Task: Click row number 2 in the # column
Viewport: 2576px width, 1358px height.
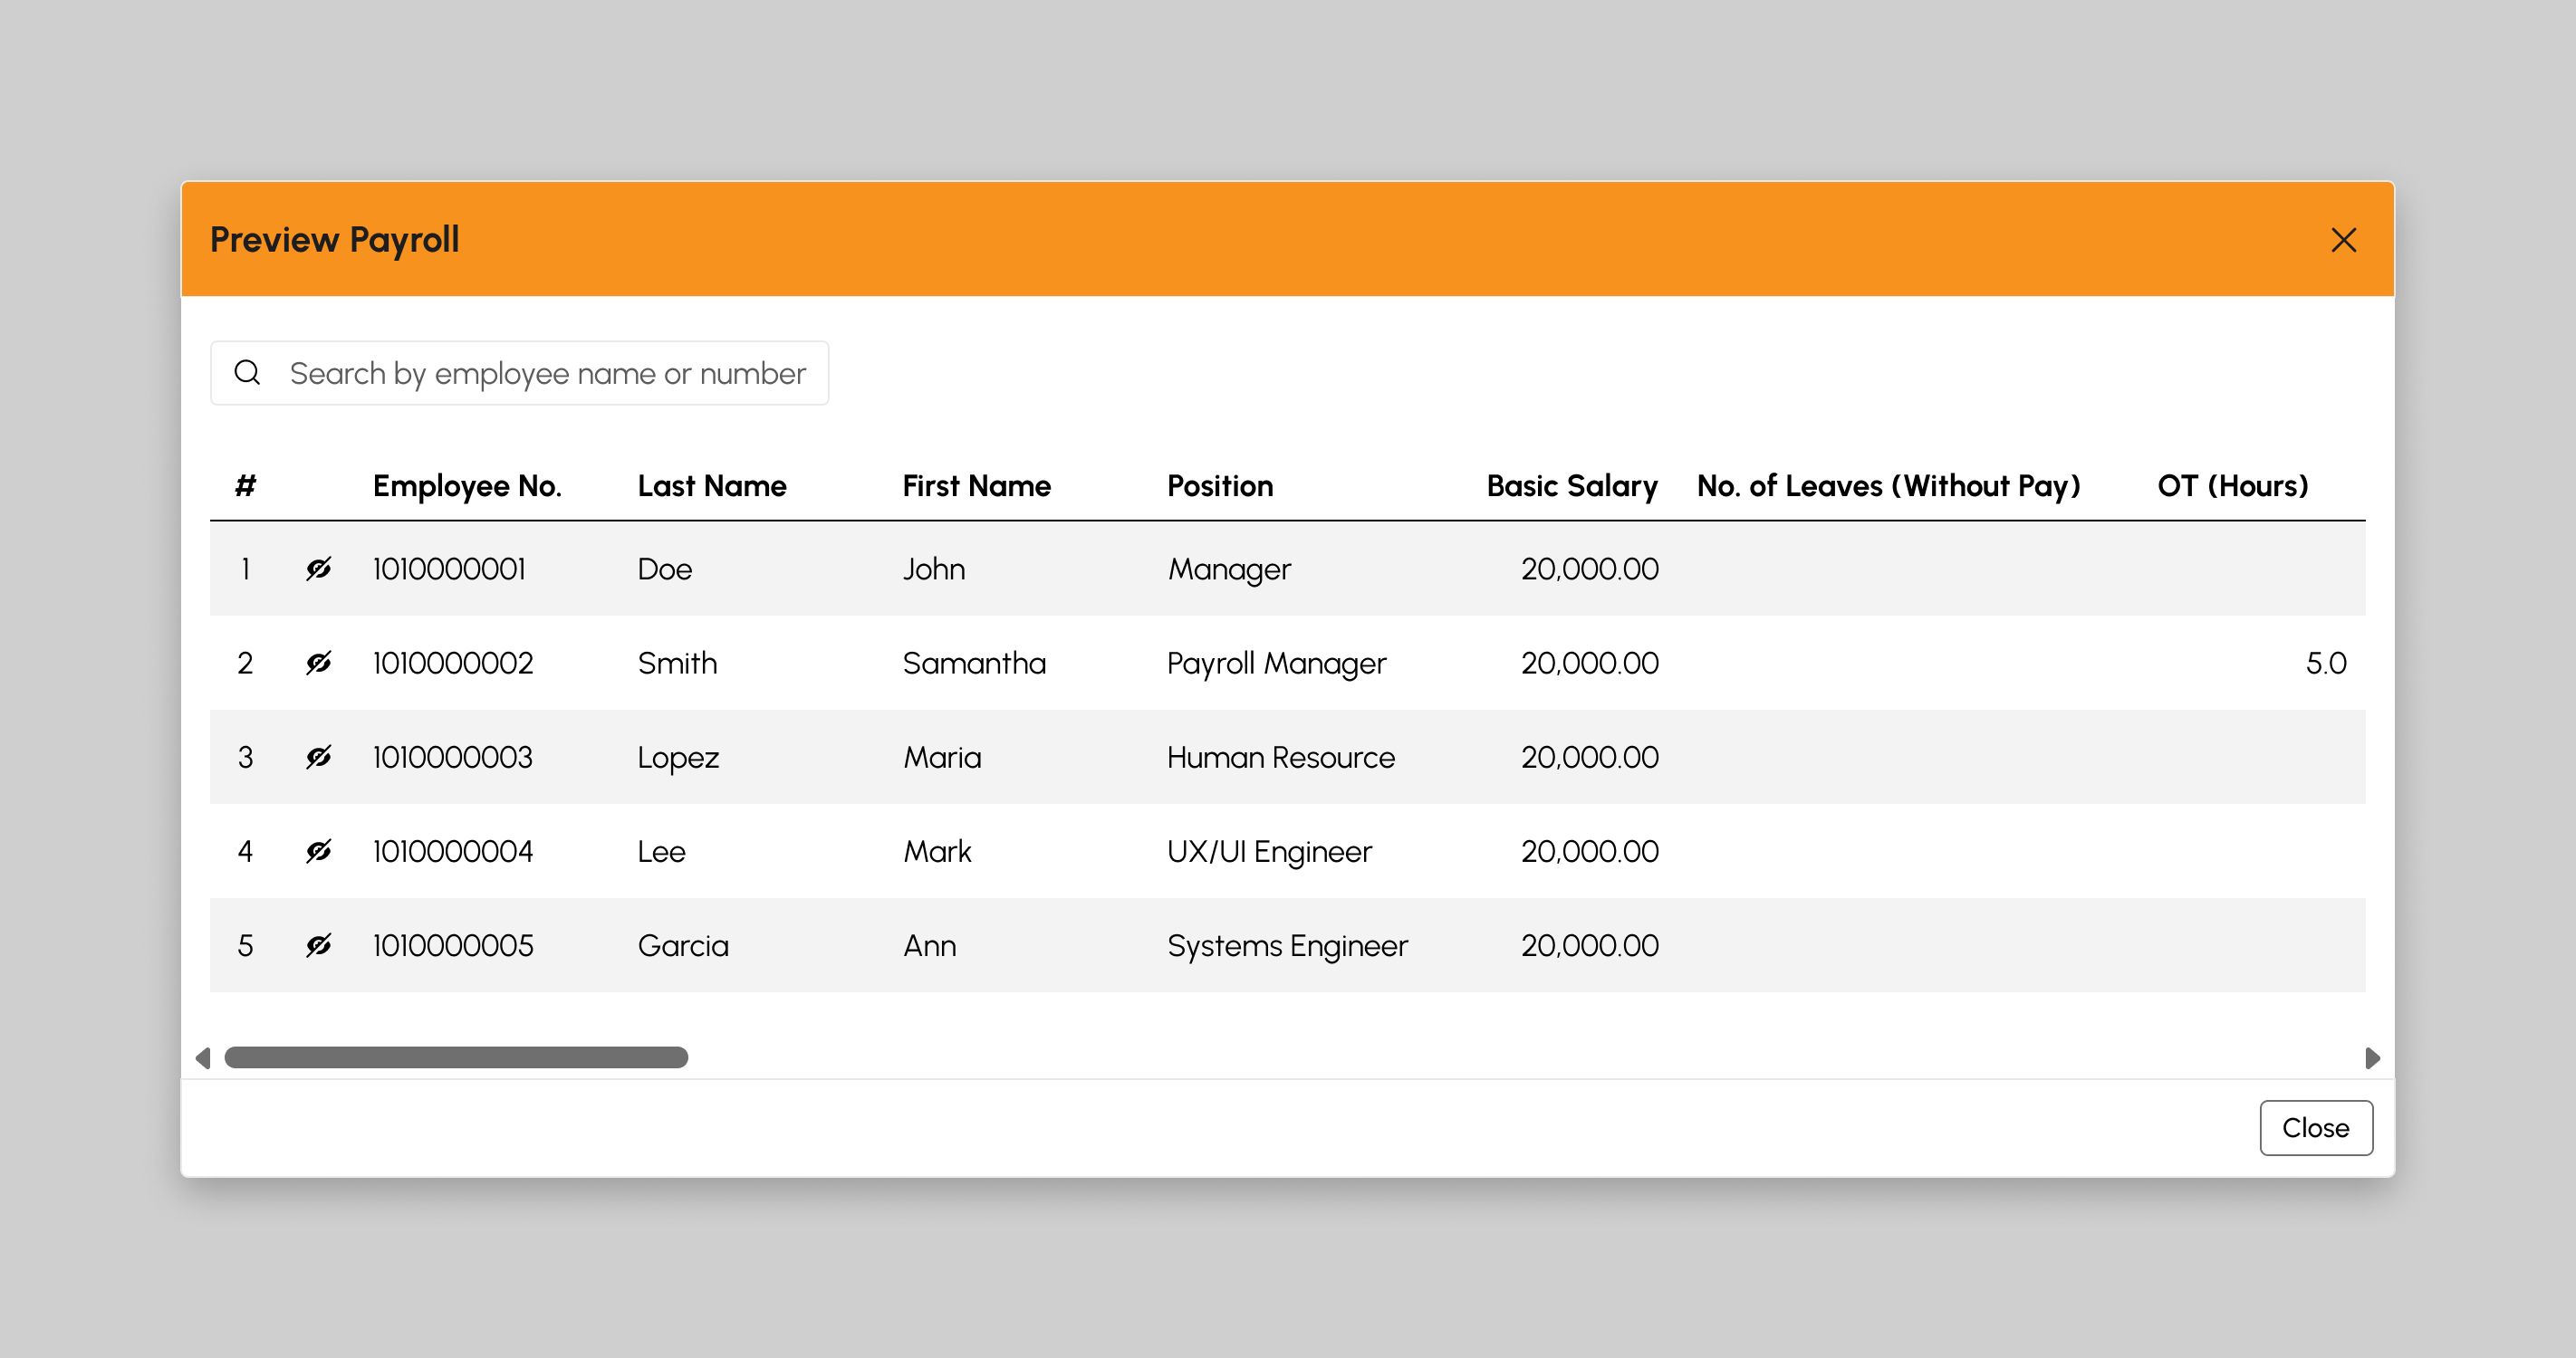Action: pos(245,663)
